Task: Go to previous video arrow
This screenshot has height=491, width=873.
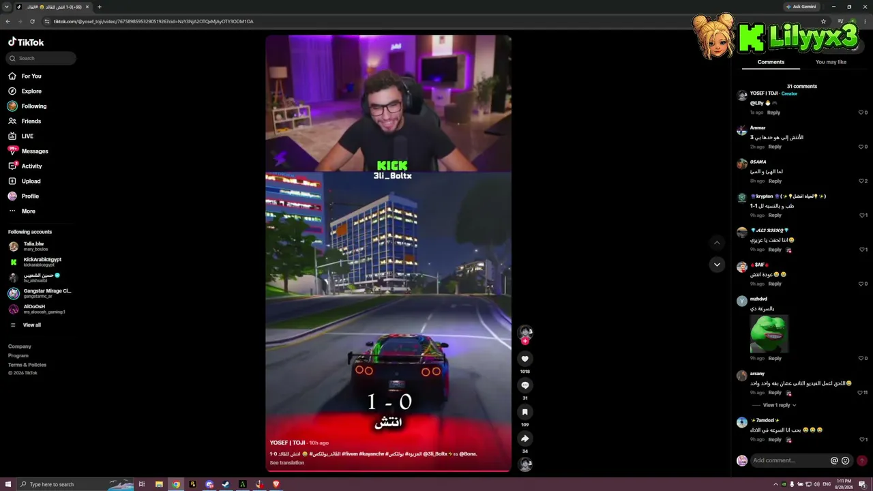Action: 717,243
